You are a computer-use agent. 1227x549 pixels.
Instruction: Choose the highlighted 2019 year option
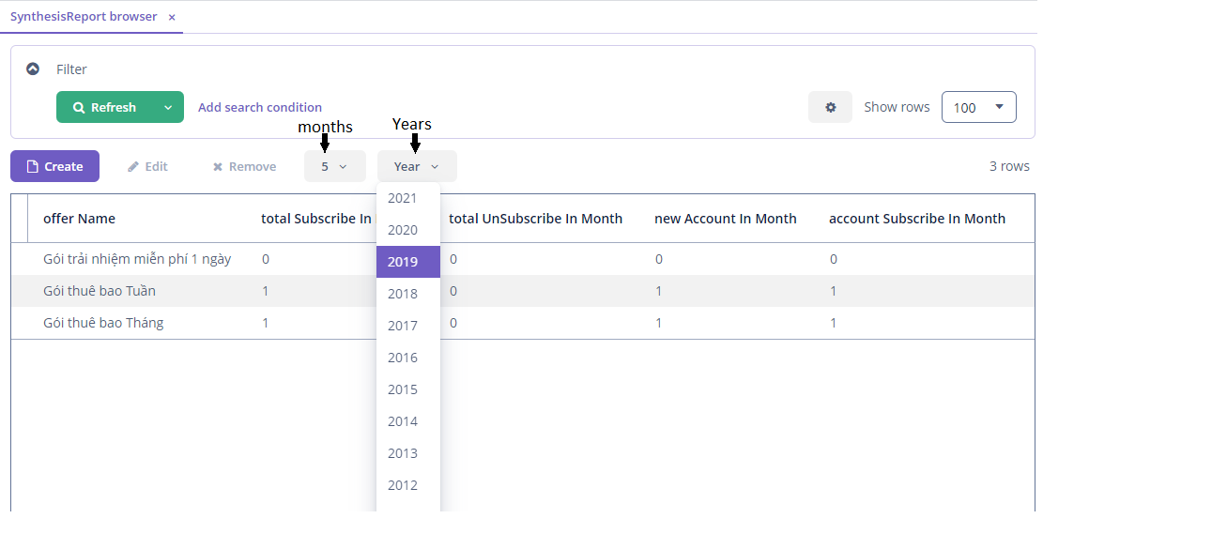[403, 262]
